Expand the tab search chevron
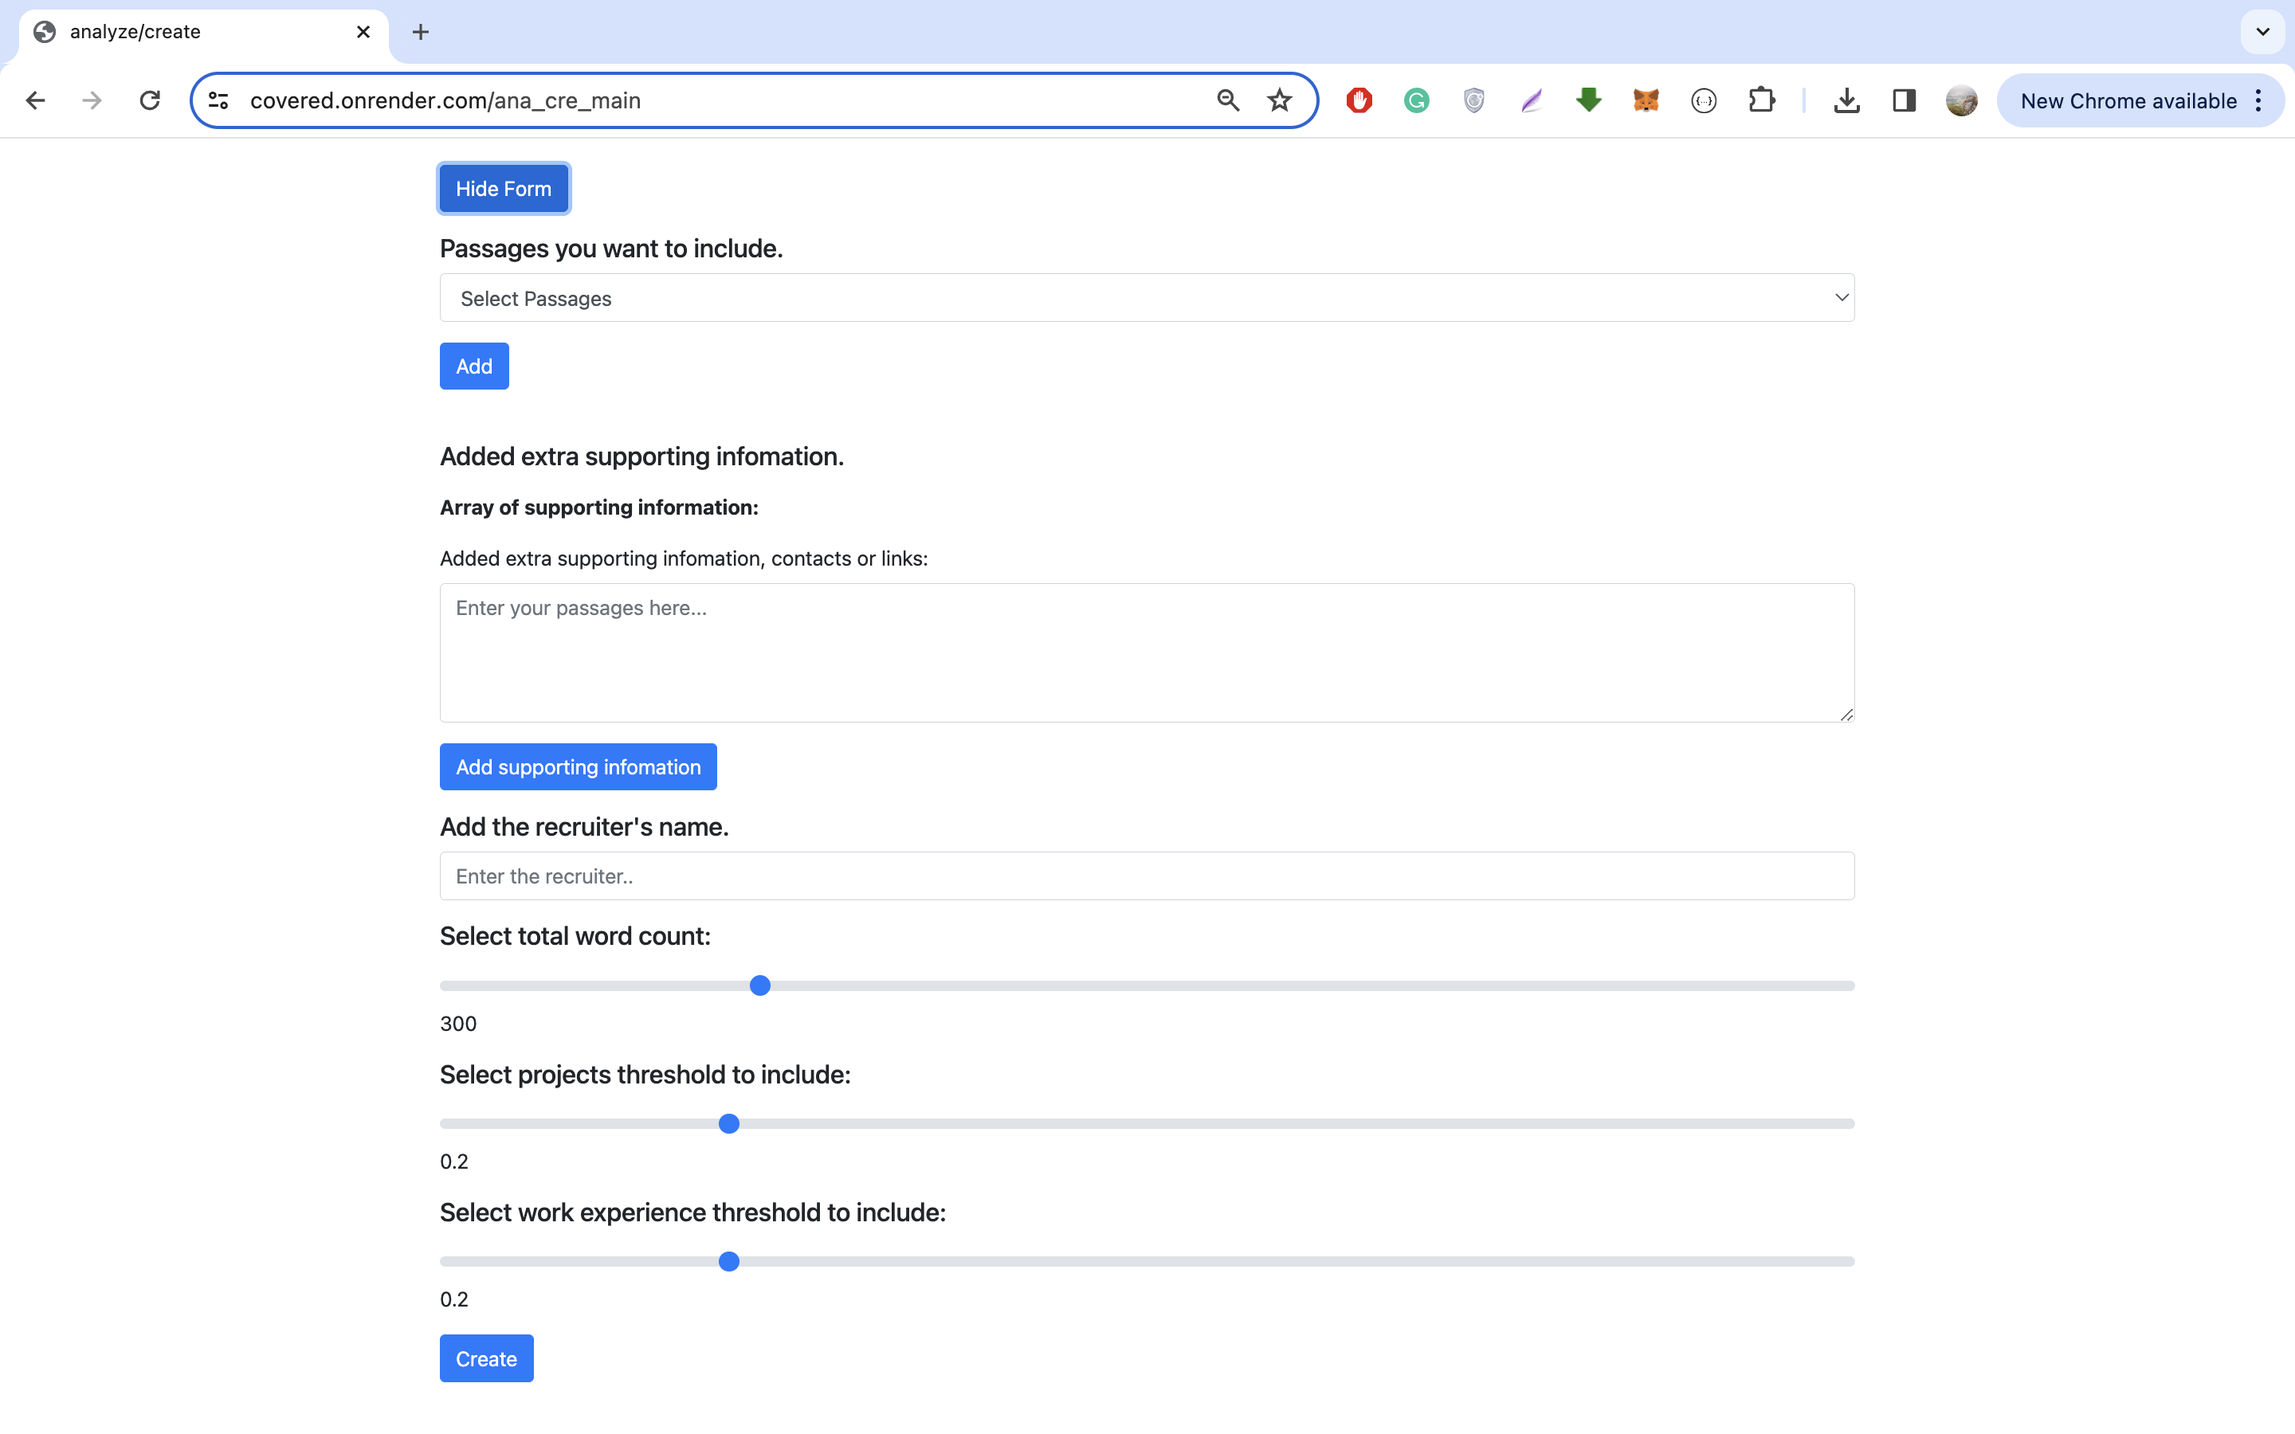 click(x=2263, y=32)
